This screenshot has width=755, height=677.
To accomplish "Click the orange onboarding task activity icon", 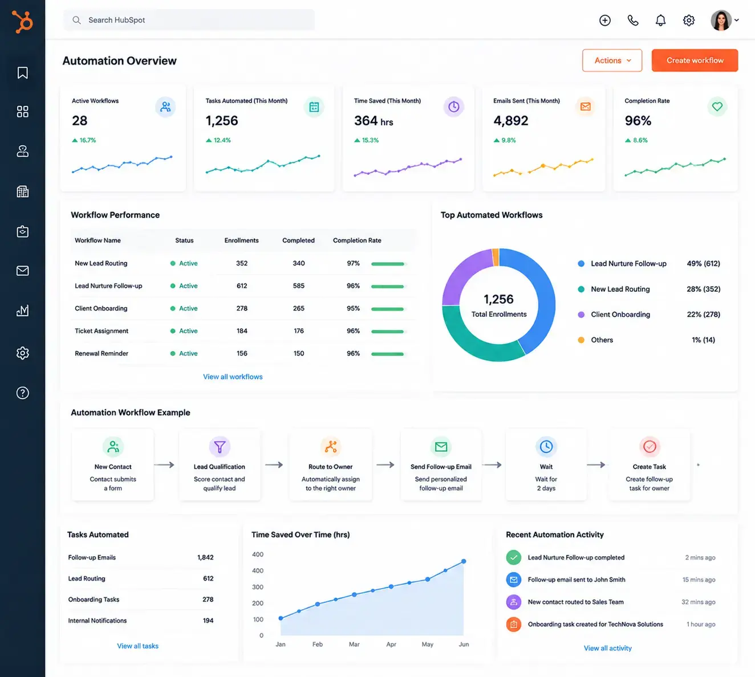I will click(x=514, y=625).
